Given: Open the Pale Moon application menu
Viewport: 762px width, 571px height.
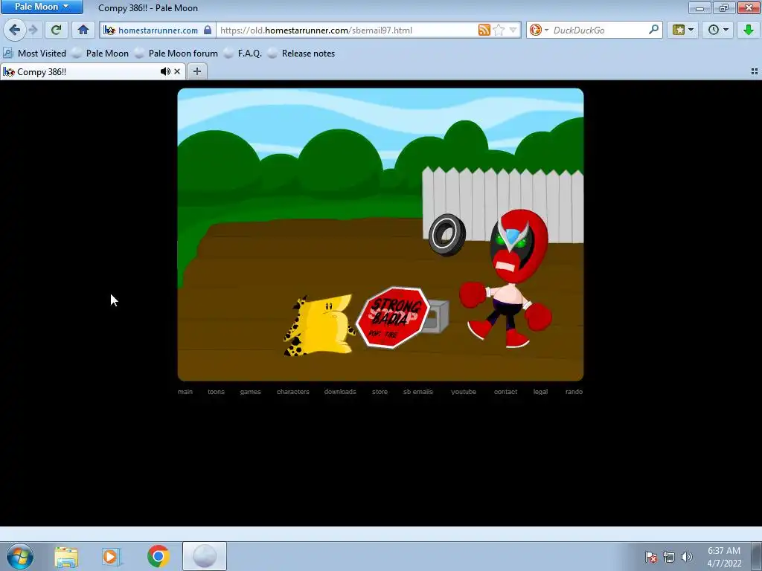Looking at the screenshot, I should [42, 7].
